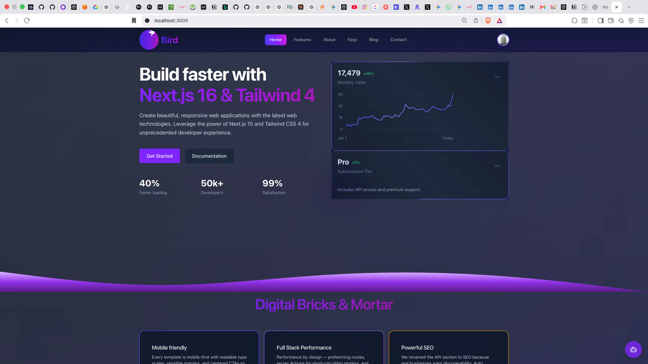Open Pro subscription card options menu
The width and height of the screenshot is (648, 364).
[497, 166]
